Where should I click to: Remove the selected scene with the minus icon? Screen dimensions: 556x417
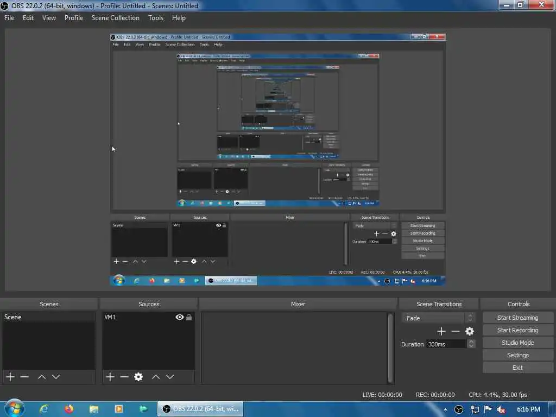pos(24,377)
